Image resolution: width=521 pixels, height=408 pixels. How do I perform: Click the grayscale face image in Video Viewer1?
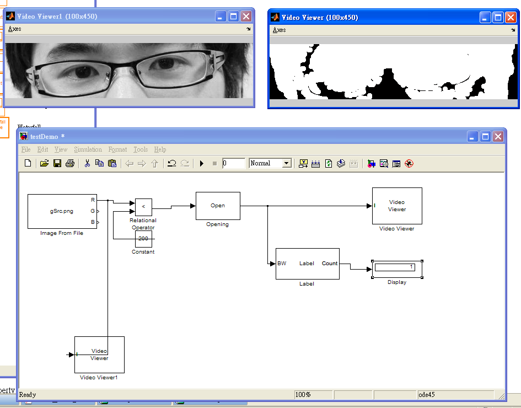coord(129,71)
